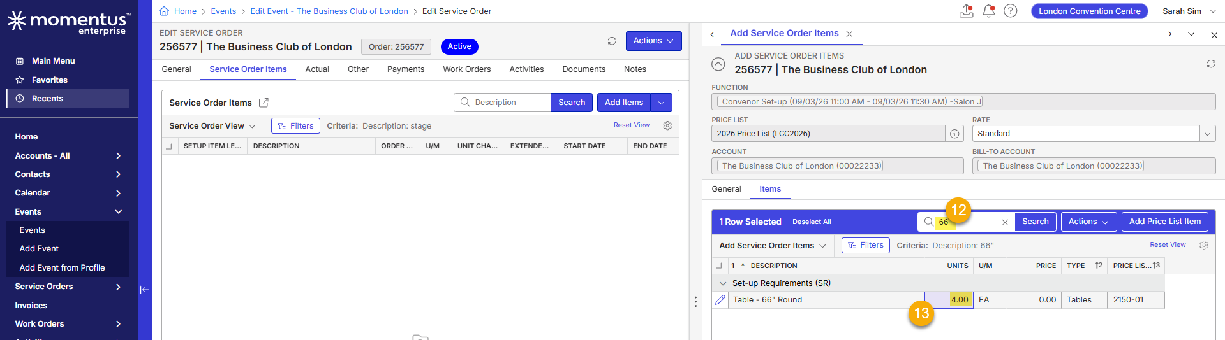
Task: Switch to the Actual tab
Action: coord(317,69)
